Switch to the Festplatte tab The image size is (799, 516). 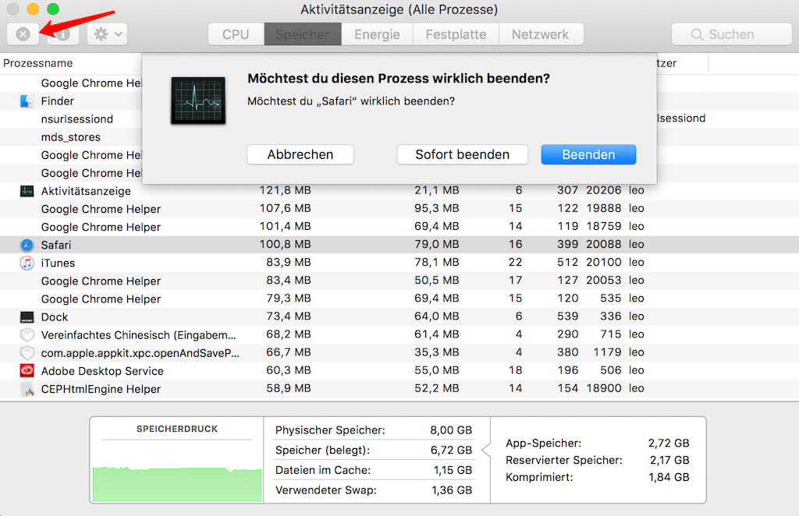(x=456, y=34)
